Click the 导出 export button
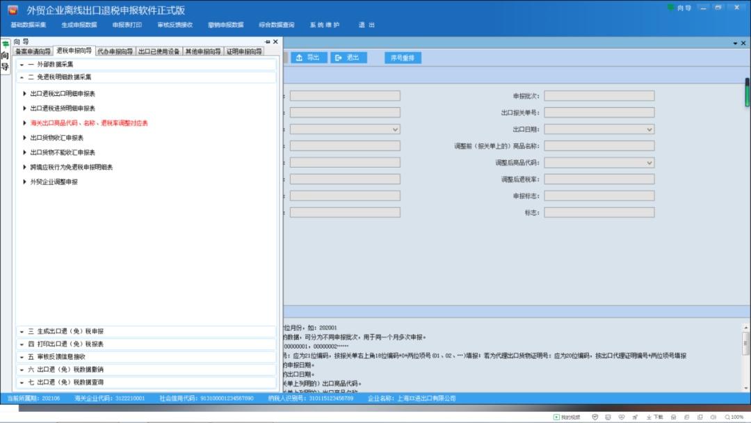 point(307,58)
